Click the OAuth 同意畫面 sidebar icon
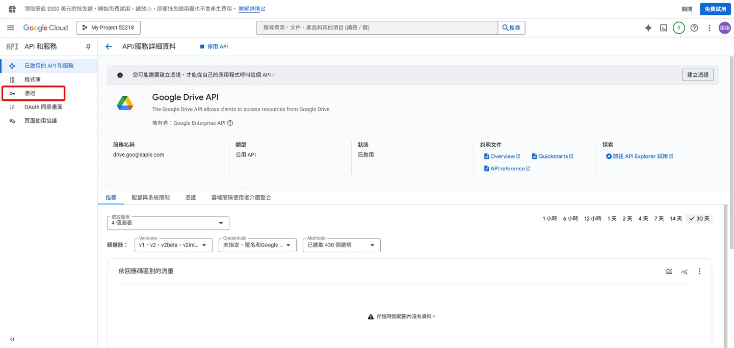The width and height of the screenshot is (734, 348). coord(12,107)
